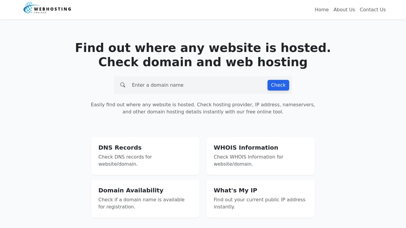Viewport: 406px width, 228px height.
Task: Click the Webhosting Checker globe logo icon
Action: 28,8
